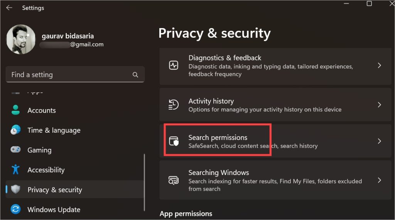Click the Find a setting search box
This screenshot has height=220, width=395.
click(69, 75)
